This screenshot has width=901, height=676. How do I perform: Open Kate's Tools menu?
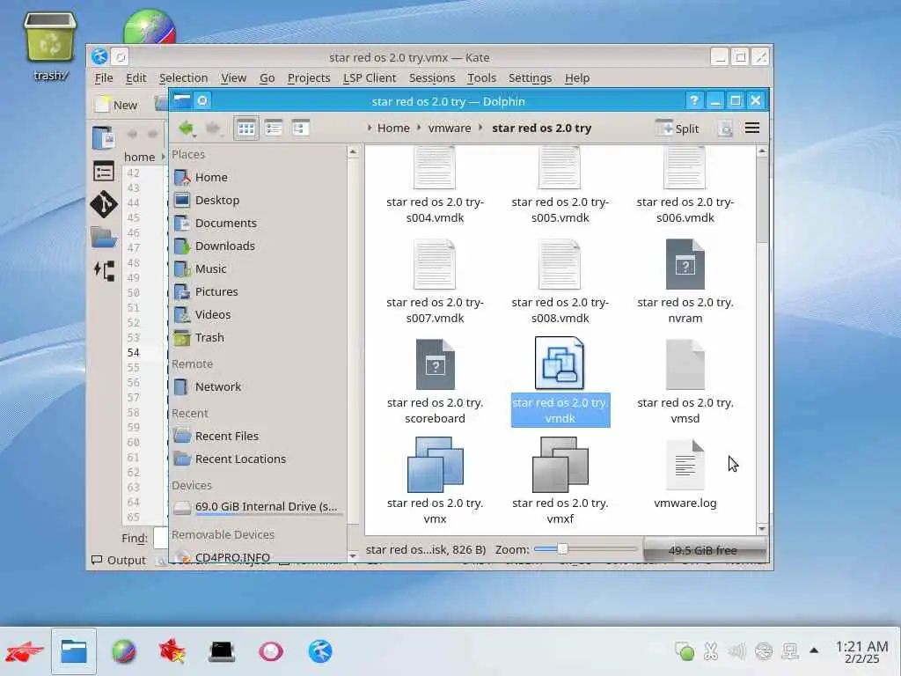481,77
